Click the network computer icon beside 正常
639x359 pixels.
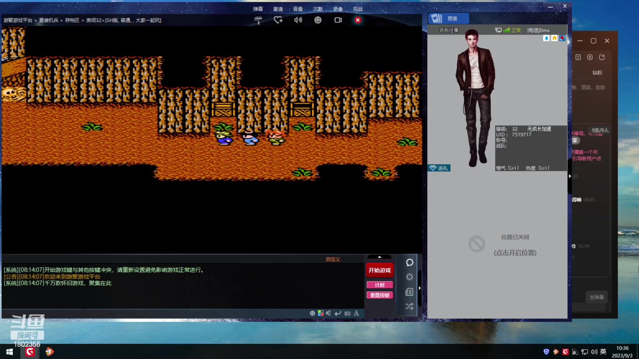pos(498,30)
